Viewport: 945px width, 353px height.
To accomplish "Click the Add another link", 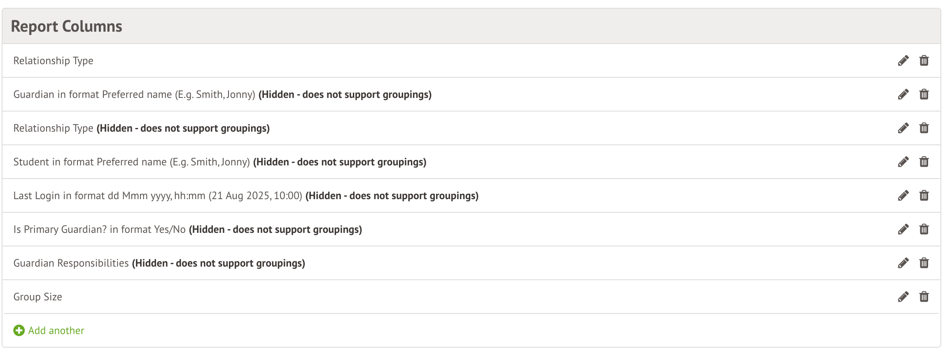I will [x=56, y=331].
